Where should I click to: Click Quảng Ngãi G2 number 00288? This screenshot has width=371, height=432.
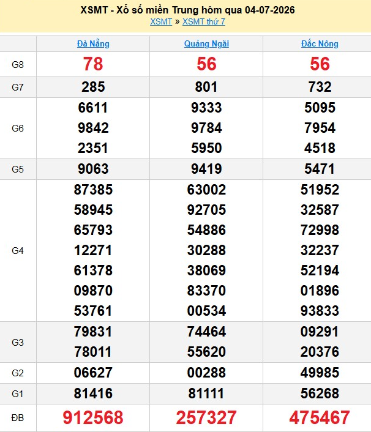206,373
